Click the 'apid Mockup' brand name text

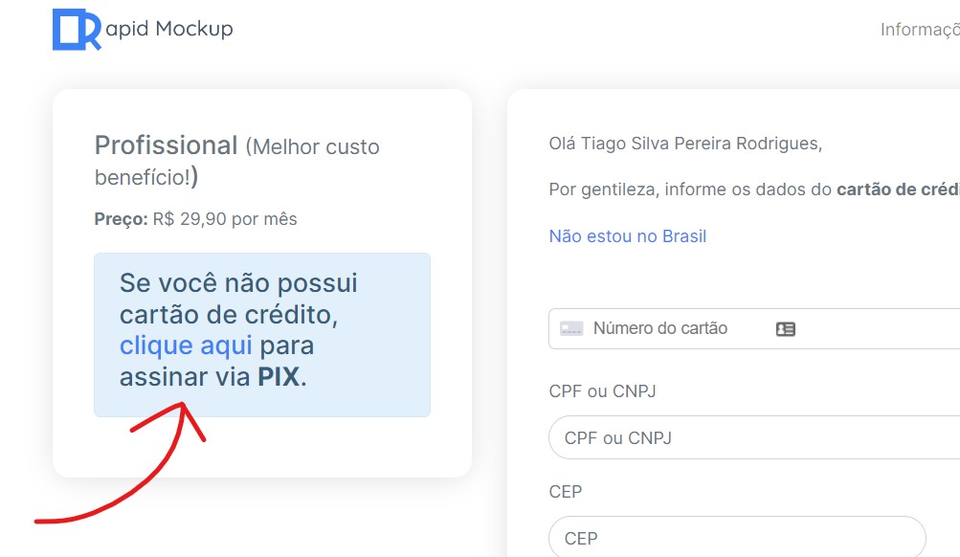pos(169,29)
